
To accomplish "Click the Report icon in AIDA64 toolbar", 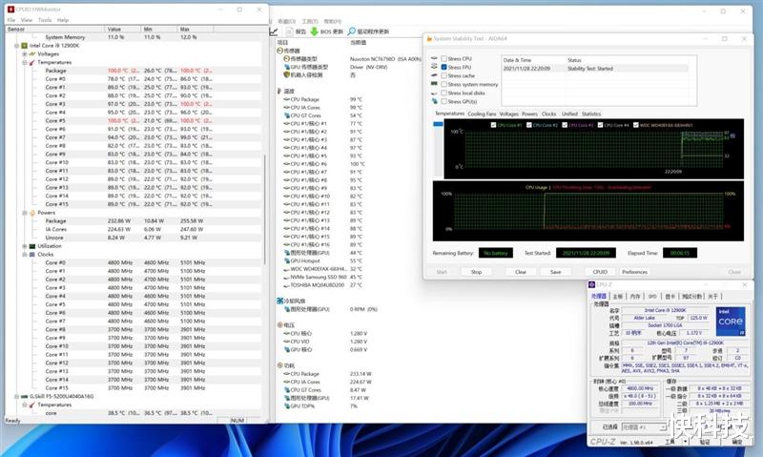I will point(289,31).
